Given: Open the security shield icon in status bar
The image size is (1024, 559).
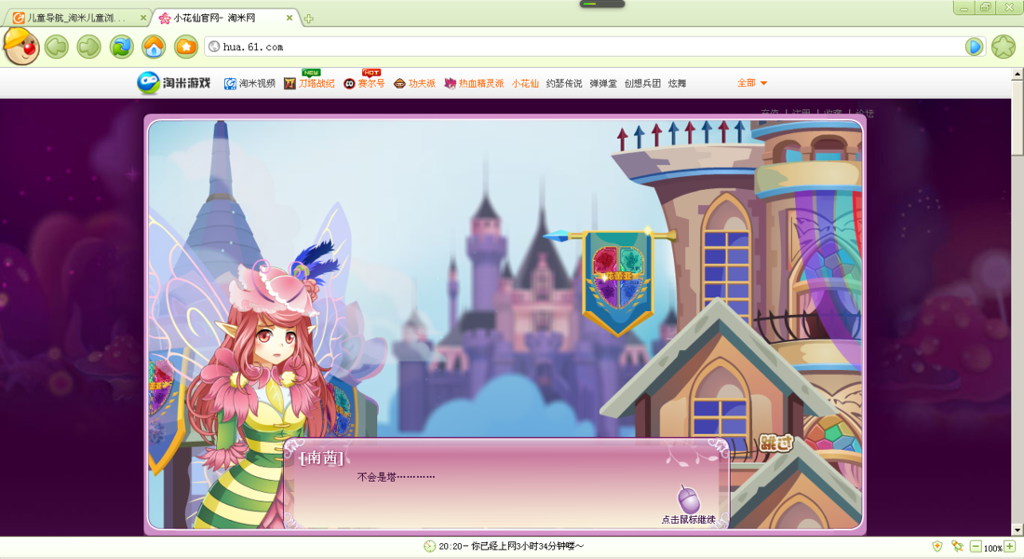Looking at the screenshot, I should pyautogui.click(x=937, y=546).
